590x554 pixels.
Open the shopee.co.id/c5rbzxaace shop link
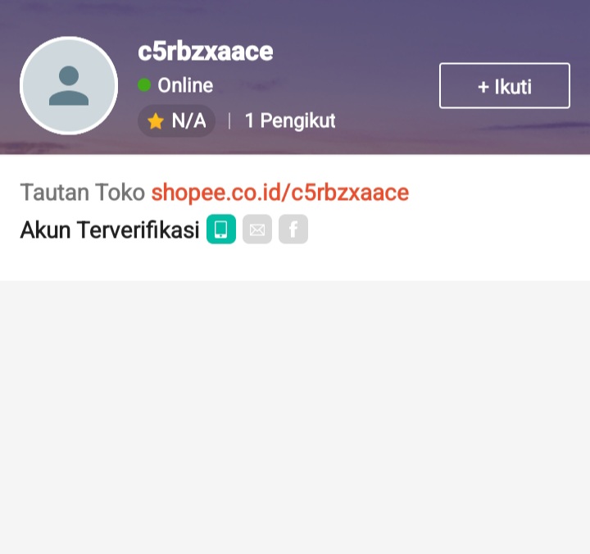pos(280,193)
